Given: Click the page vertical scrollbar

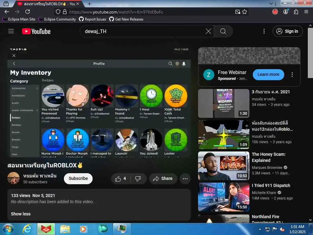Looking at the screenshot, I should 310,53.
